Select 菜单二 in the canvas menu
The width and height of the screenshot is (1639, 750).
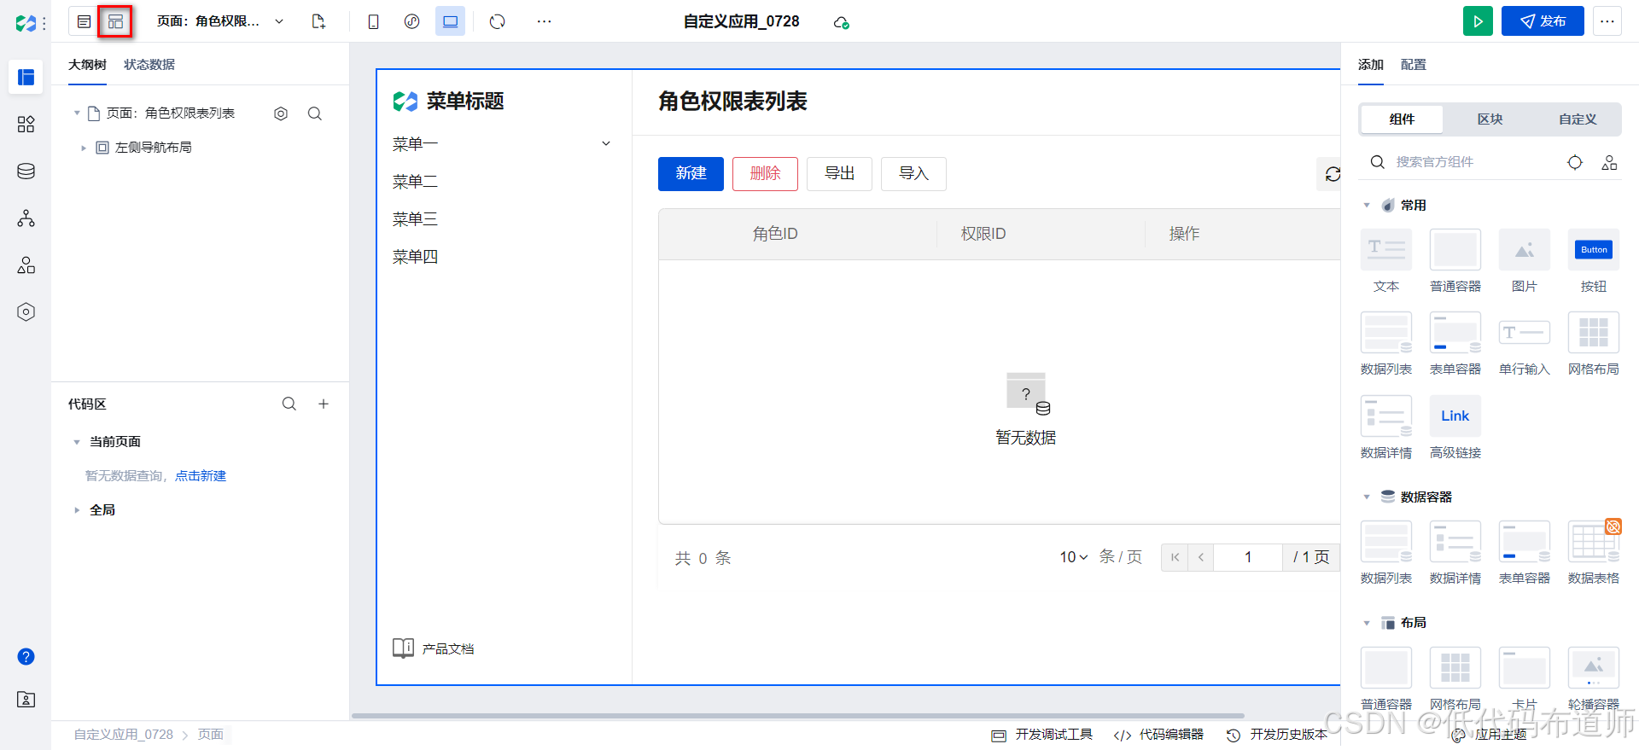tap(415, 182)
